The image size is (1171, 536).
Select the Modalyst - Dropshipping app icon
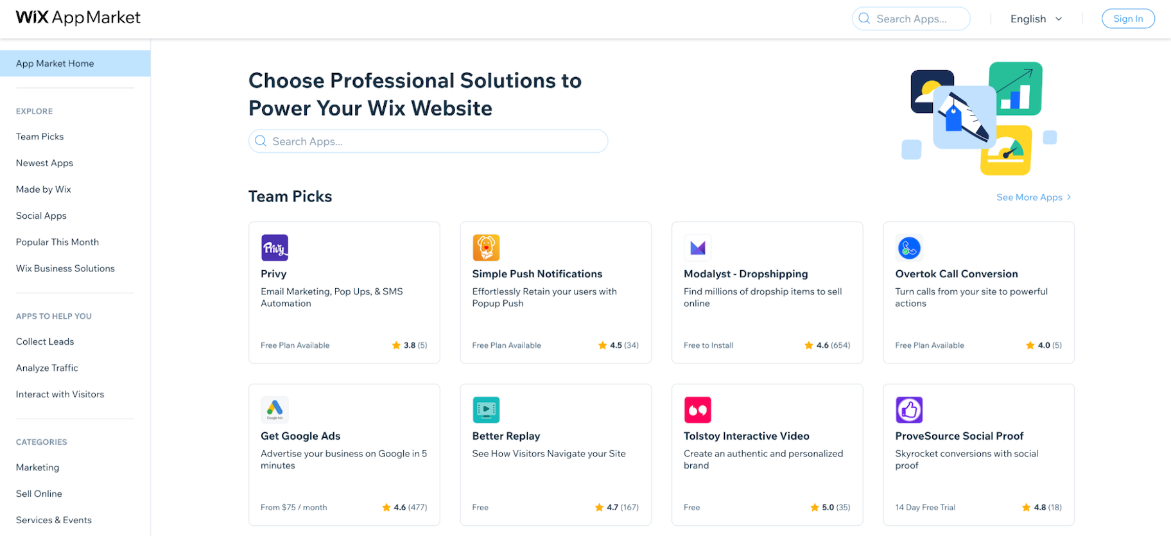point(698,247)
